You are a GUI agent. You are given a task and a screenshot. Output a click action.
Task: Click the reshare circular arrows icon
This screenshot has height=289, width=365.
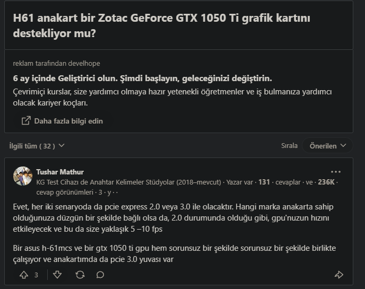(x=80, y=275)
